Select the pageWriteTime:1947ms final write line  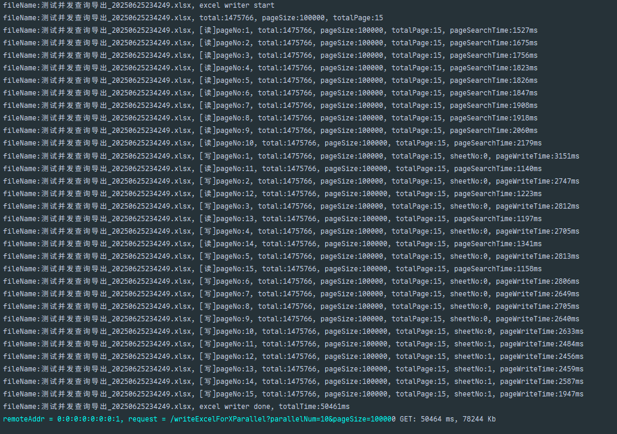[x=293, y=394]
